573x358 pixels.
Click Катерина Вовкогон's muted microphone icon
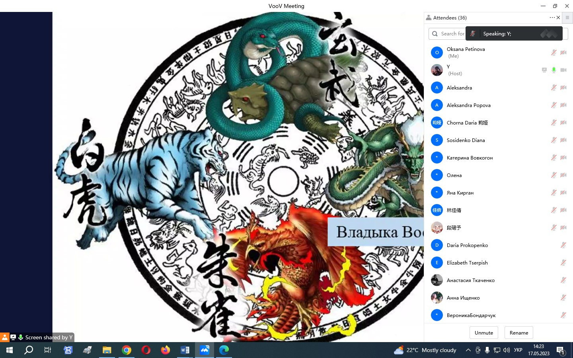click(554, 158)
